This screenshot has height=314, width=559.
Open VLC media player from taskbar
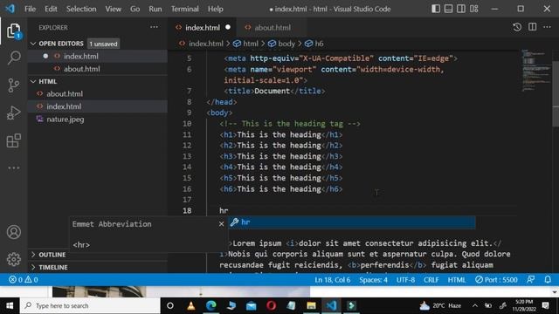pos(191,305)
